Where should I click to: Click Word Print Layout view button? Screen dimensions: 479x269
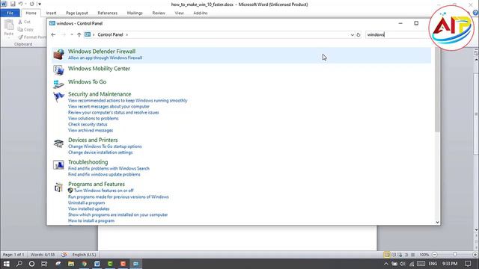coord(387,254)
